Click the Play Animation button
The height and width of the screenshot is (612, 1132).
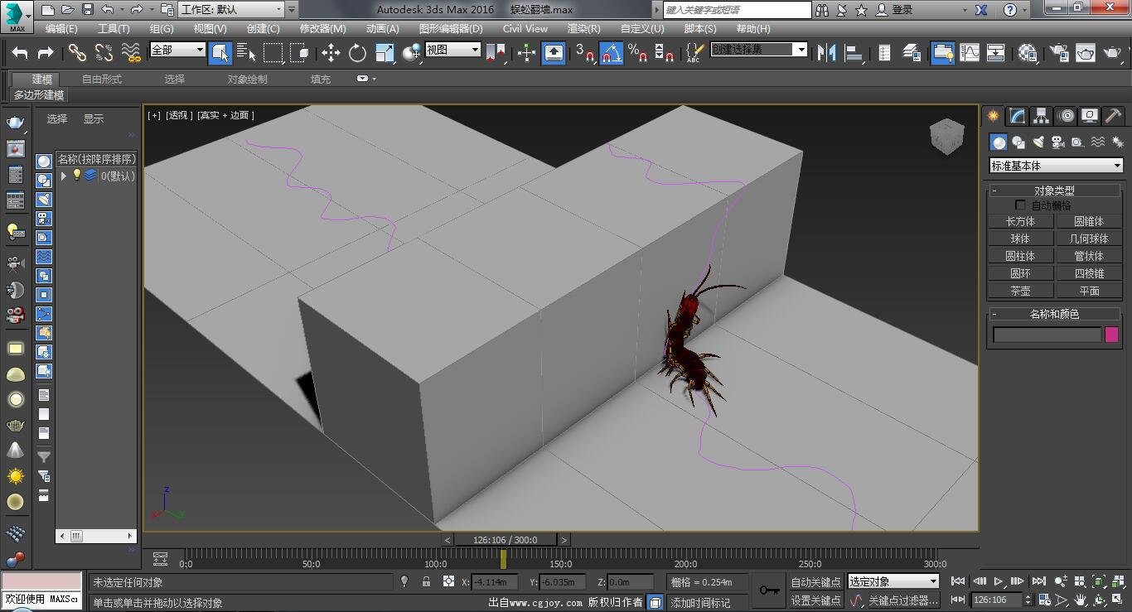[x=999, y=581]
